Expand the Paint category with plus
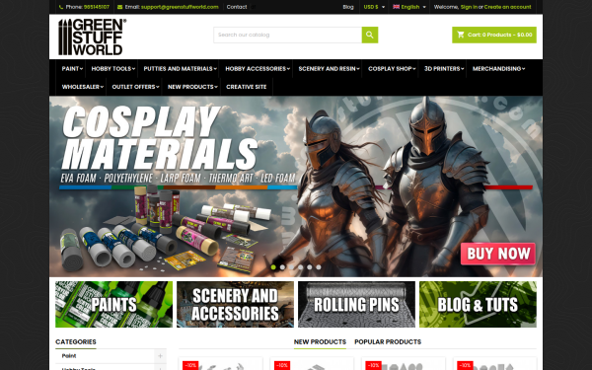 click(x=160, y=356)
